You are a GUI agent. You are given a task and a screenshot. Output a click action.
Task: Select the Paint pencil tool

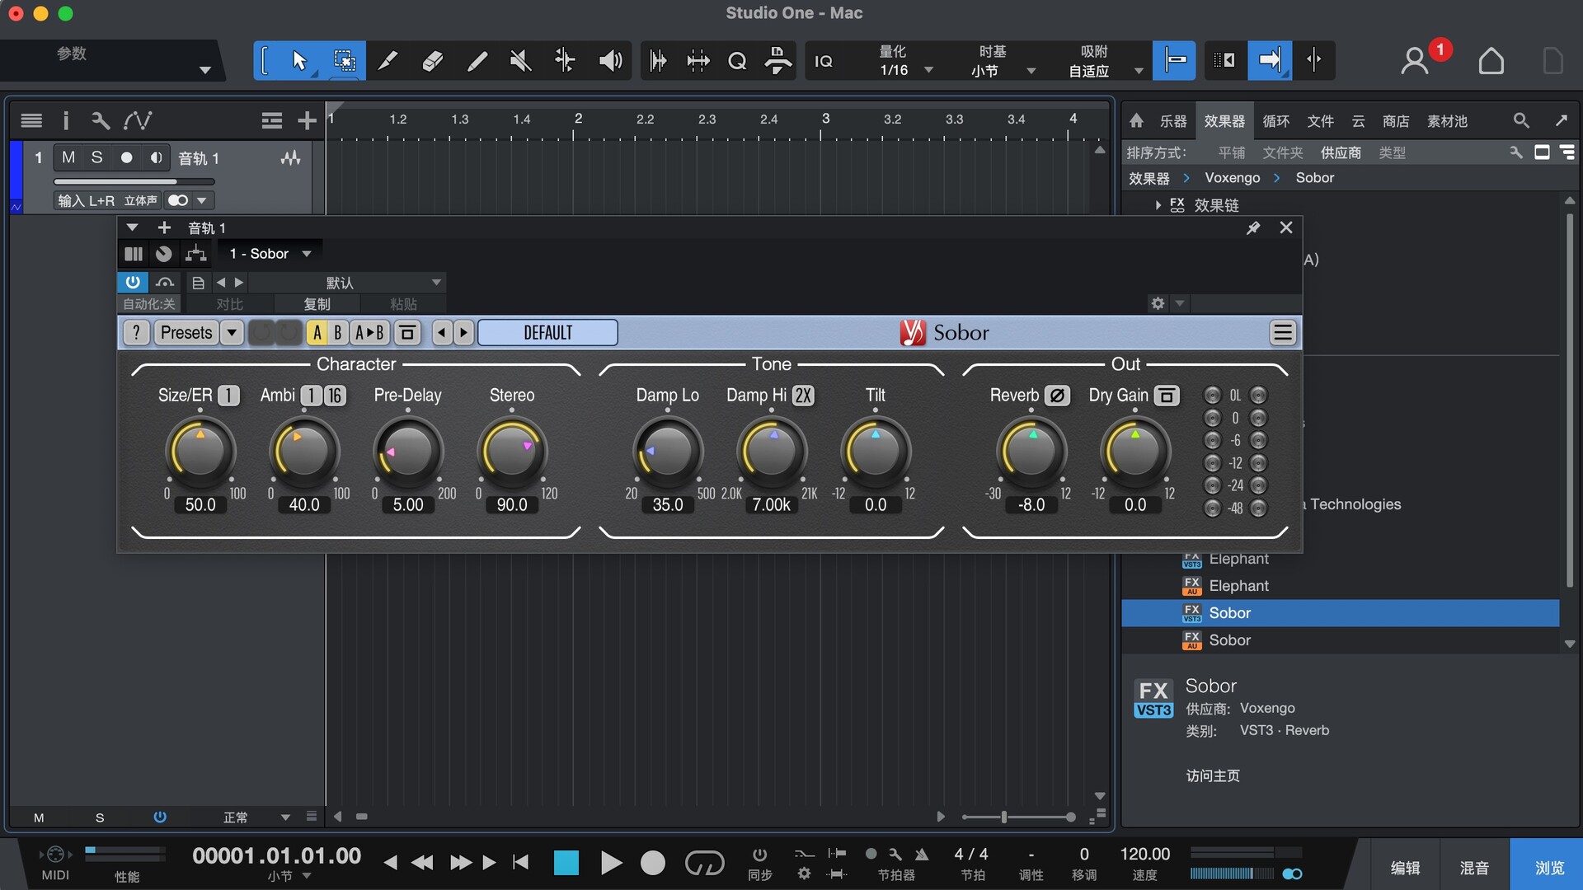[x=477, y=60]
